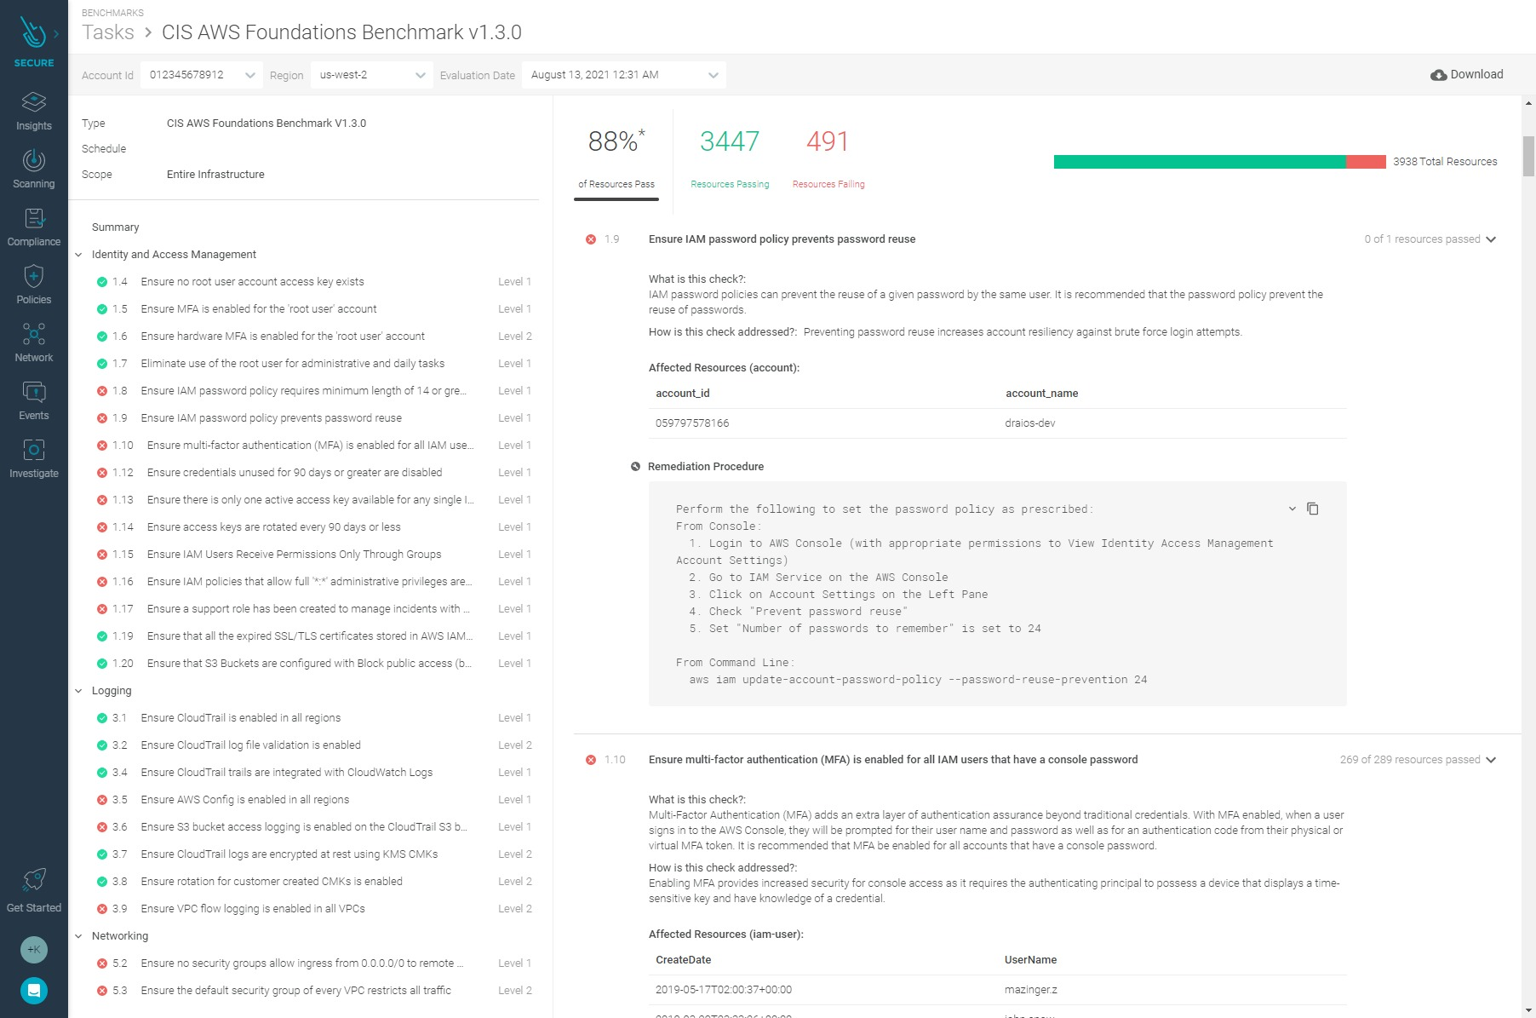Expand the affected resources for check 1.9
The height and width of the screenshot is (1018, 1536).
(x=1490, y=239)
